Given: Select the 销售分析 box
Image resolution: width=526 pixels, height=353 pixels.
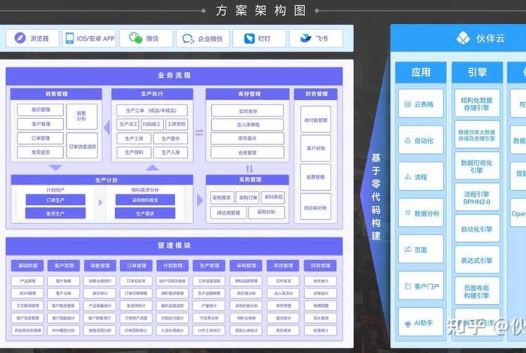Looking at the screenshot, I should coord(82,116).
